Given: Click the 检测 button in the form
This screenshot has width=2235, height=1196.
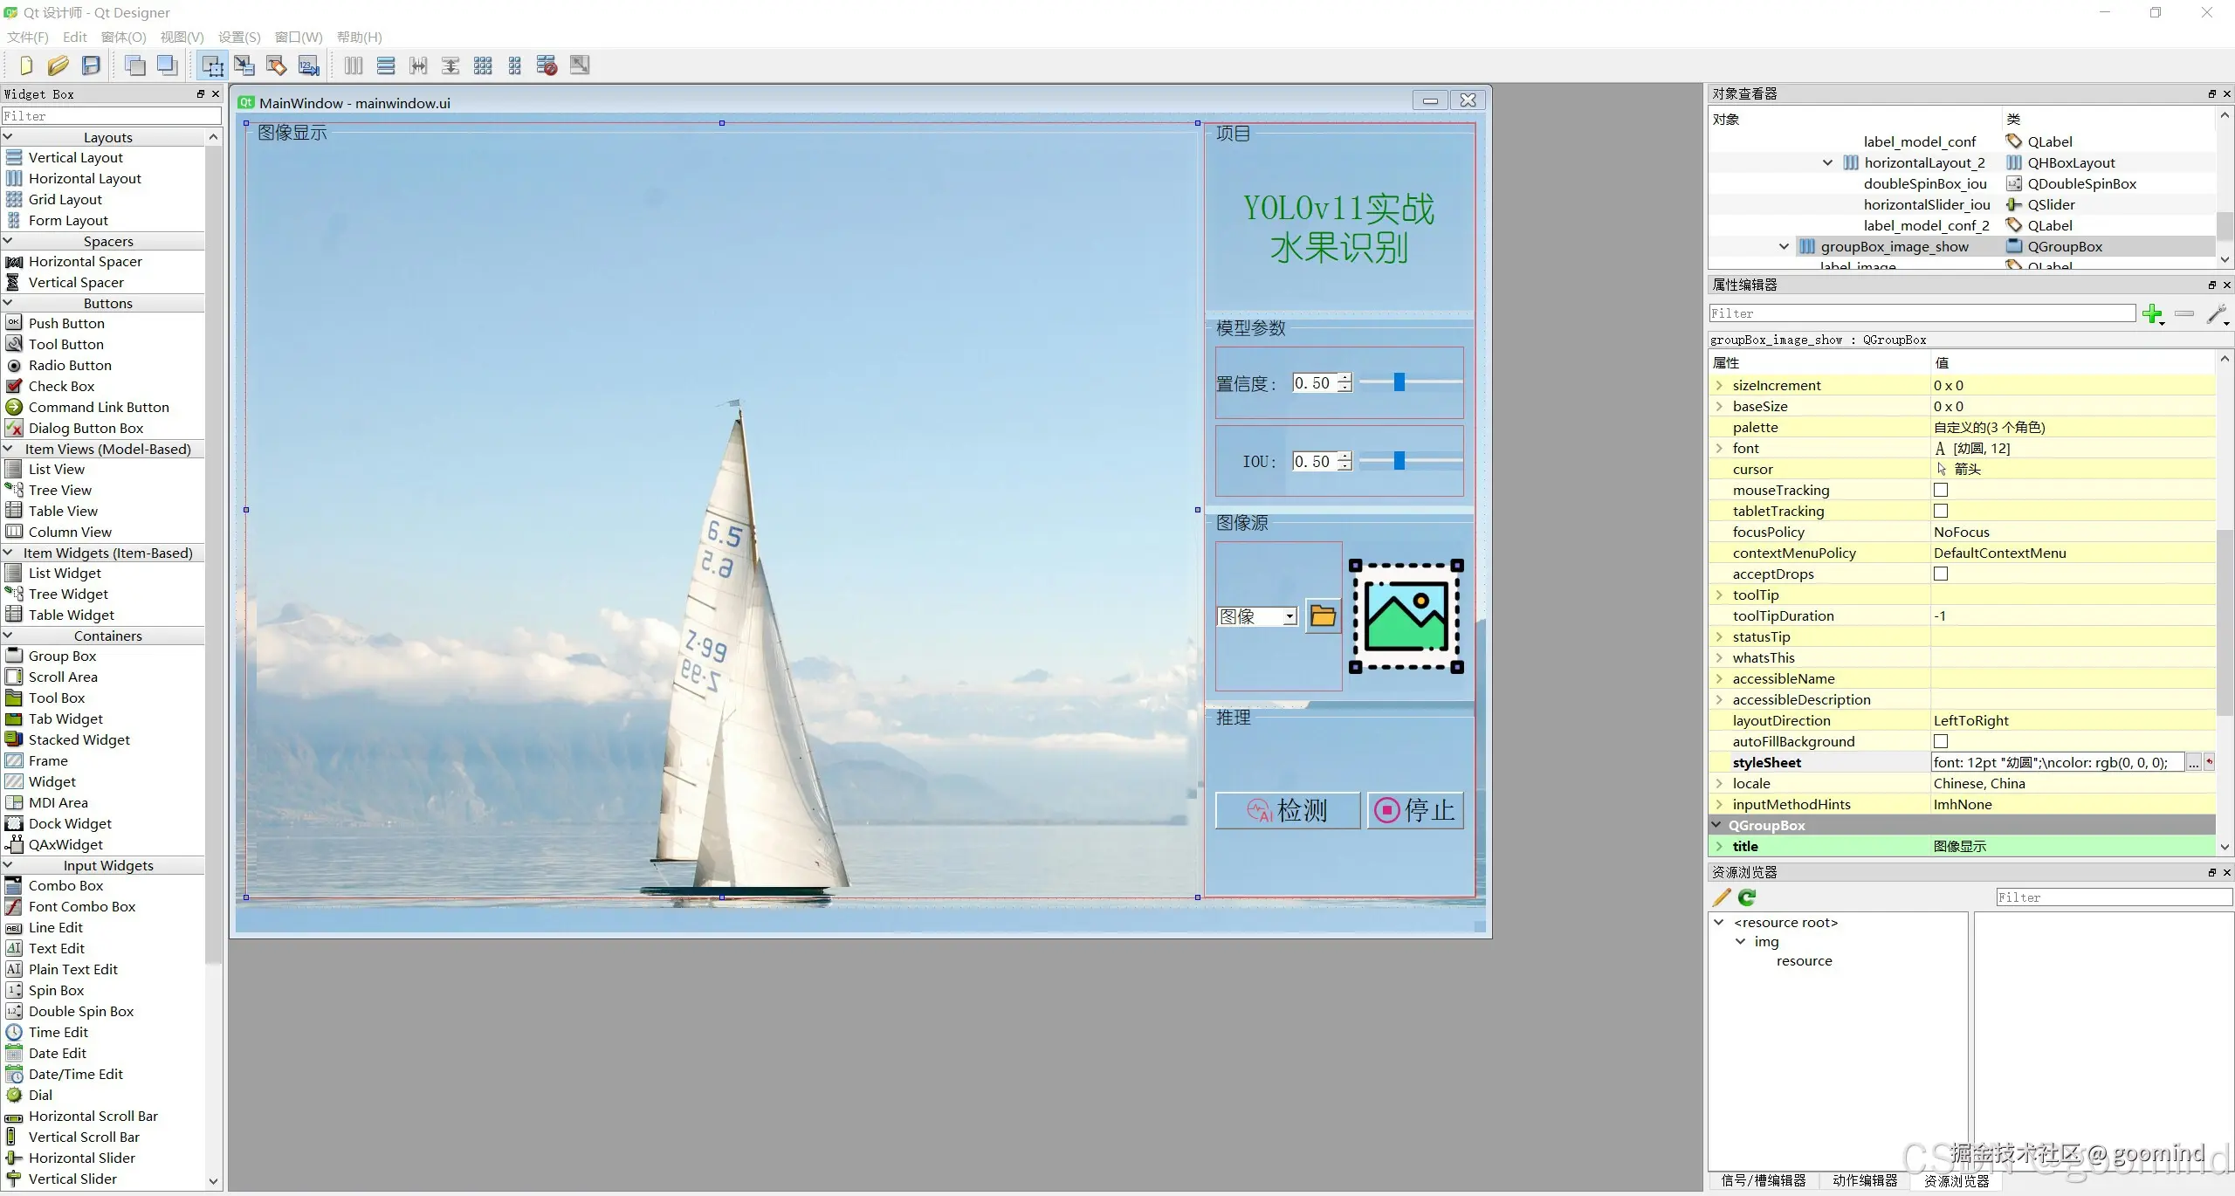Looking at the screenshot, I should point(1288,811).
